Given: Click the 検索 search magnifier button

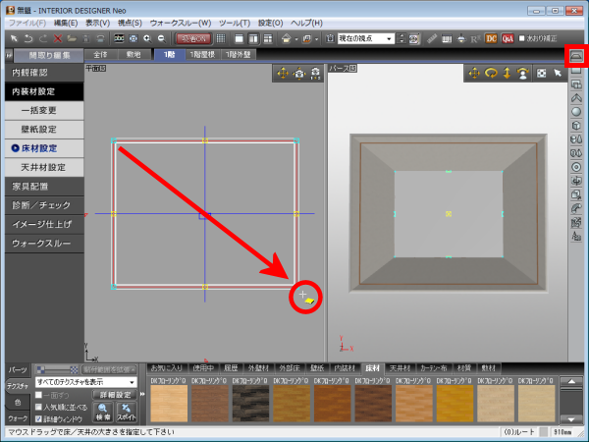Looking at the screenshot, I should click(x=103, y=410).
